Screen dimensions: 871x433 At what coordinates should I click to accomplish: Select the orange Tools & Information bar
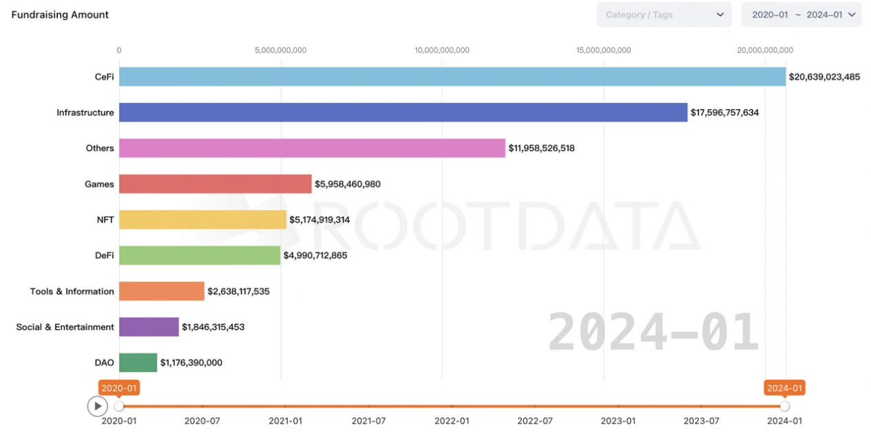coord(162,291)
